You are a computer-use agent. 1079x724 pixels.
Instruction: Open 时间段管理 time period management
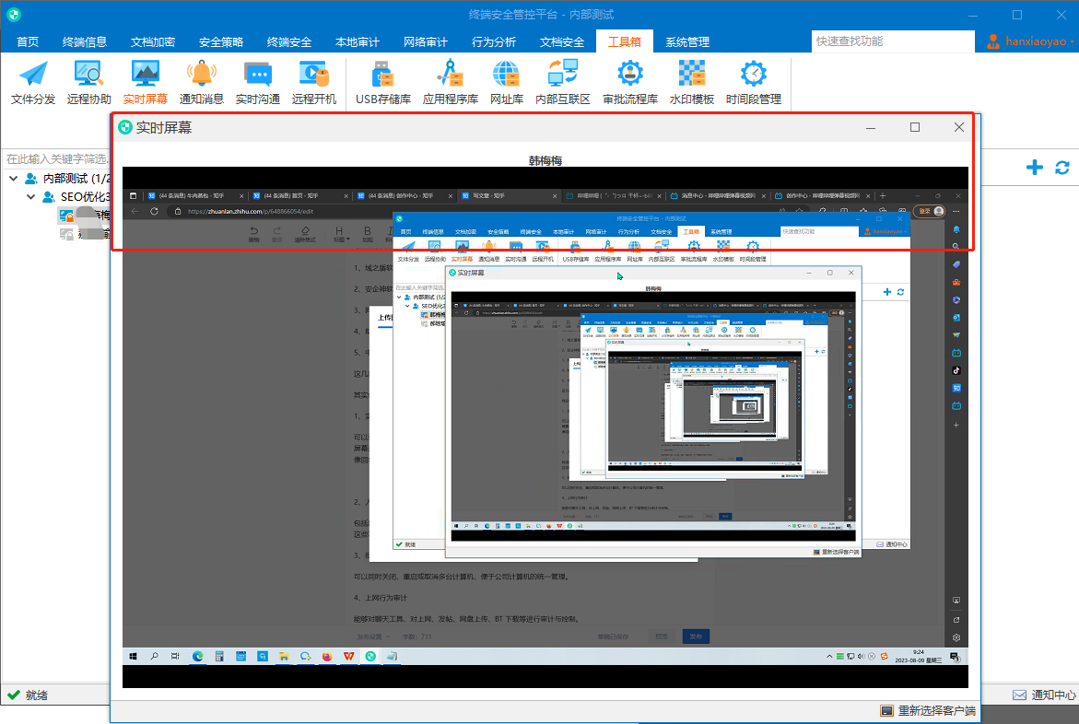[754, 83]
